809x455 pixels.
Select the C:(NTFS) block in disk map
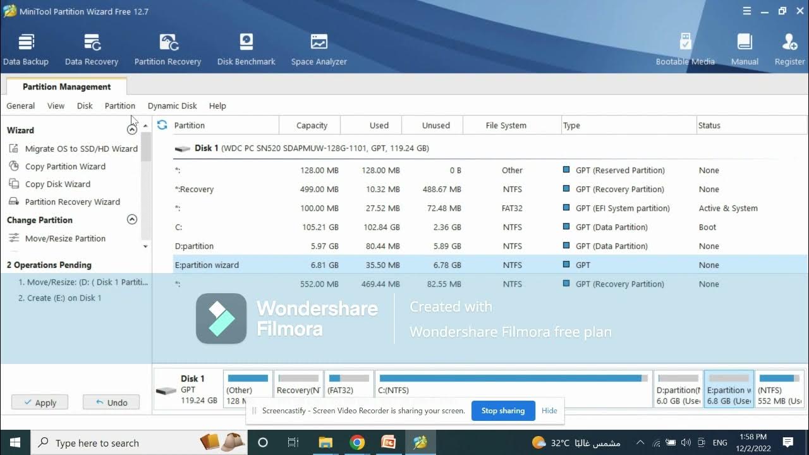coord(513,389)
